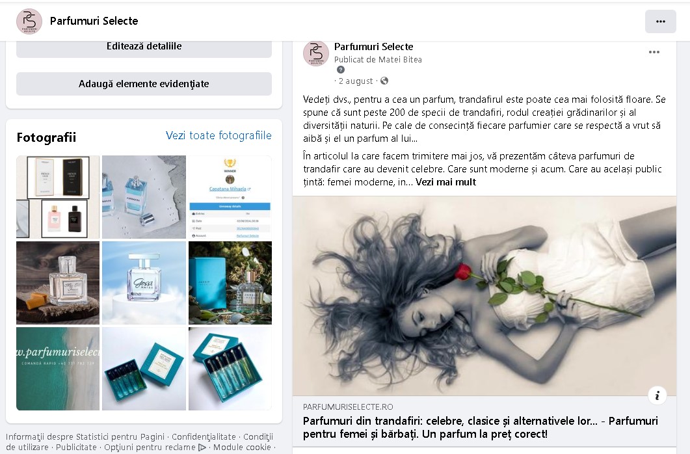Open Vezi toate fotografiile link

(x=219, y=135)
